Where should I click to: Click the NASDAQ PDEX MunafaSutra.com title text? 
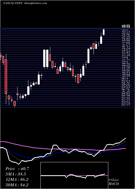pos(25,3)
